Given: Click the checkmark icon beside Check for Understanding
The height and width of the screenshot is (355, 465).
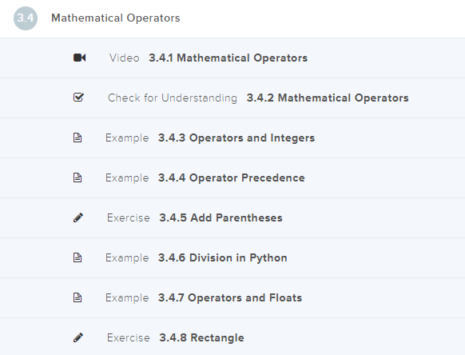Looking at the screenshot, I should point(78,97).
